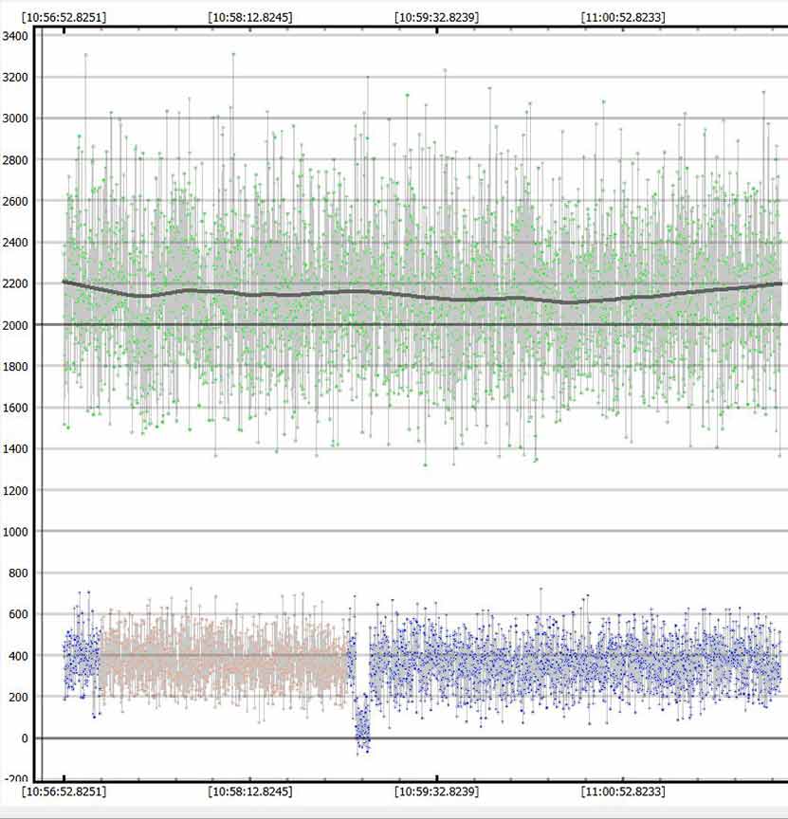788x819 pixels.
Task: Click the 800 y-axis label
Action: point(18,573)
